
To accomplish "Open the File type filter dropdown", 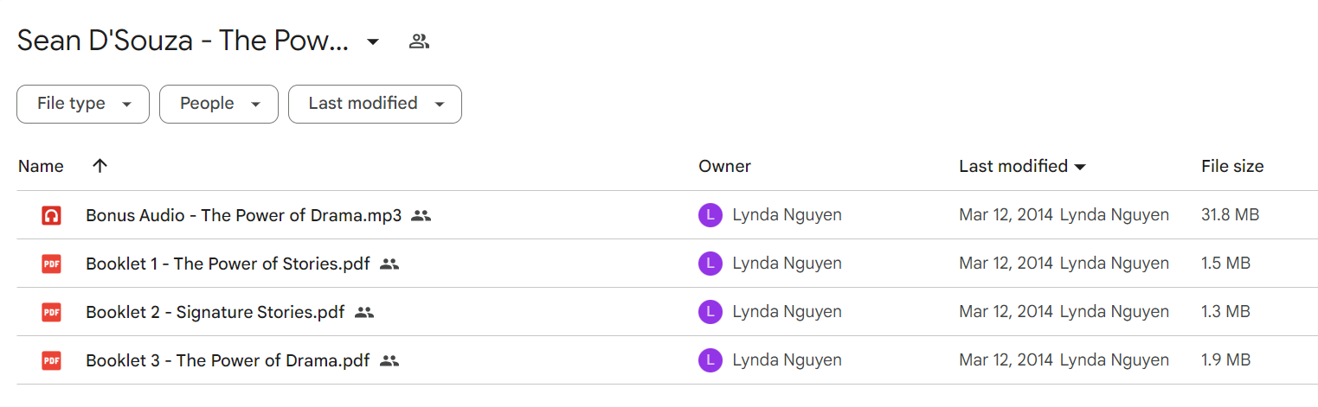I will coord(83,104).
